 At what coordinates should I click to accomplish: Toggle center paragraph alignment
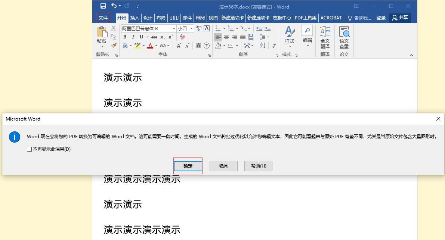tap(227, 37)
